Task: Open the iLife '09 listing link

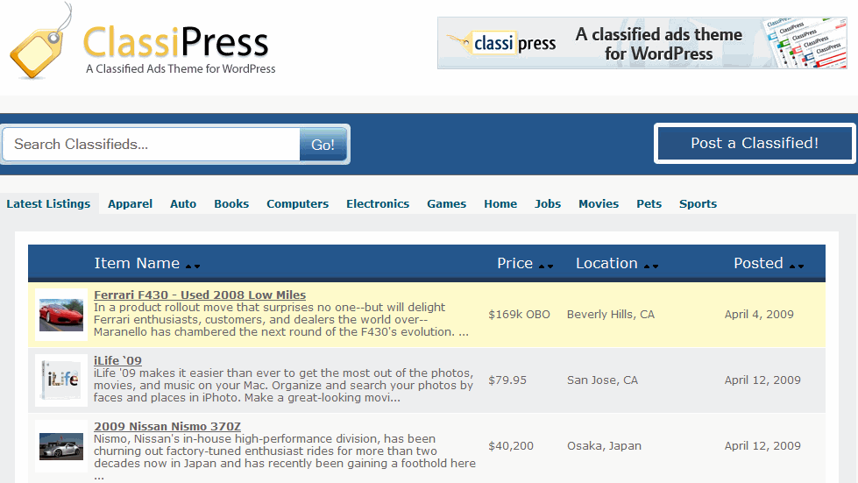Action: click(117, 360)
